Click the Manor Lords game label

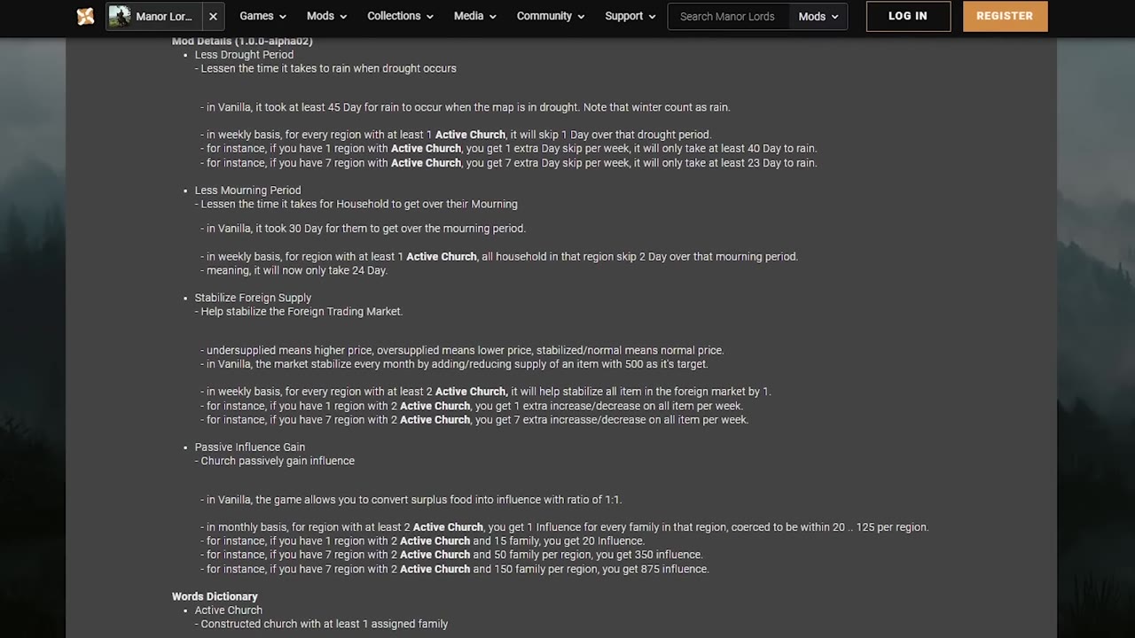pyautogui.click(x=164, y=16)
